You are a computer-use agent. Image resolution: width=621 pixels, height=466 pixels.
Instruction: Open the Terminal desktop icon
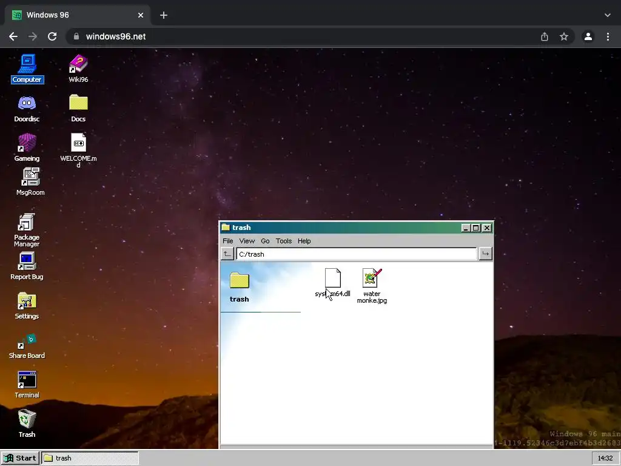pyautogui.click(x=27, y=384)
